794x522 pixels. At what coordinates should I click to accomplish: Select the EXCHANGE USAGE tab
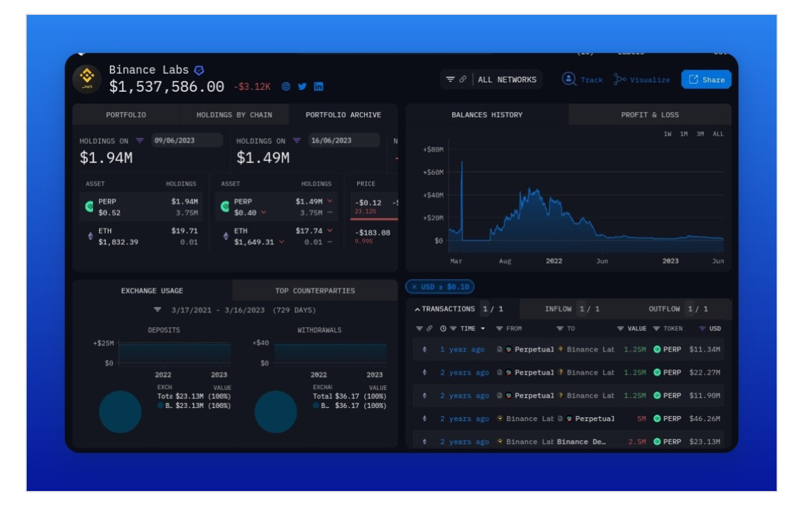coord(152,290)
